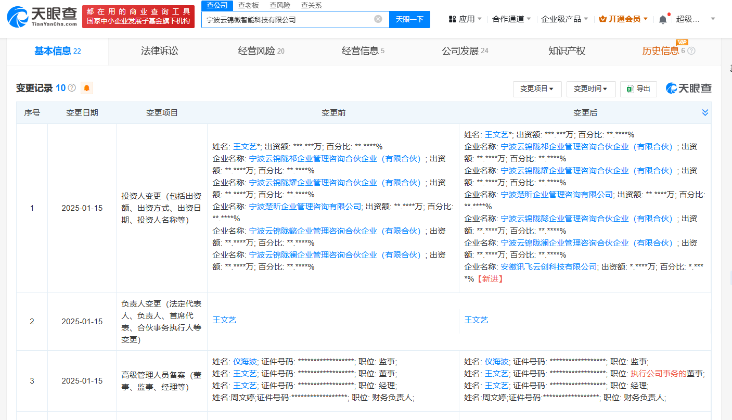Open 仪海波 link in row 3 变更后 column
The width and height of the screenshot is (732, 420).
point(497,361)
